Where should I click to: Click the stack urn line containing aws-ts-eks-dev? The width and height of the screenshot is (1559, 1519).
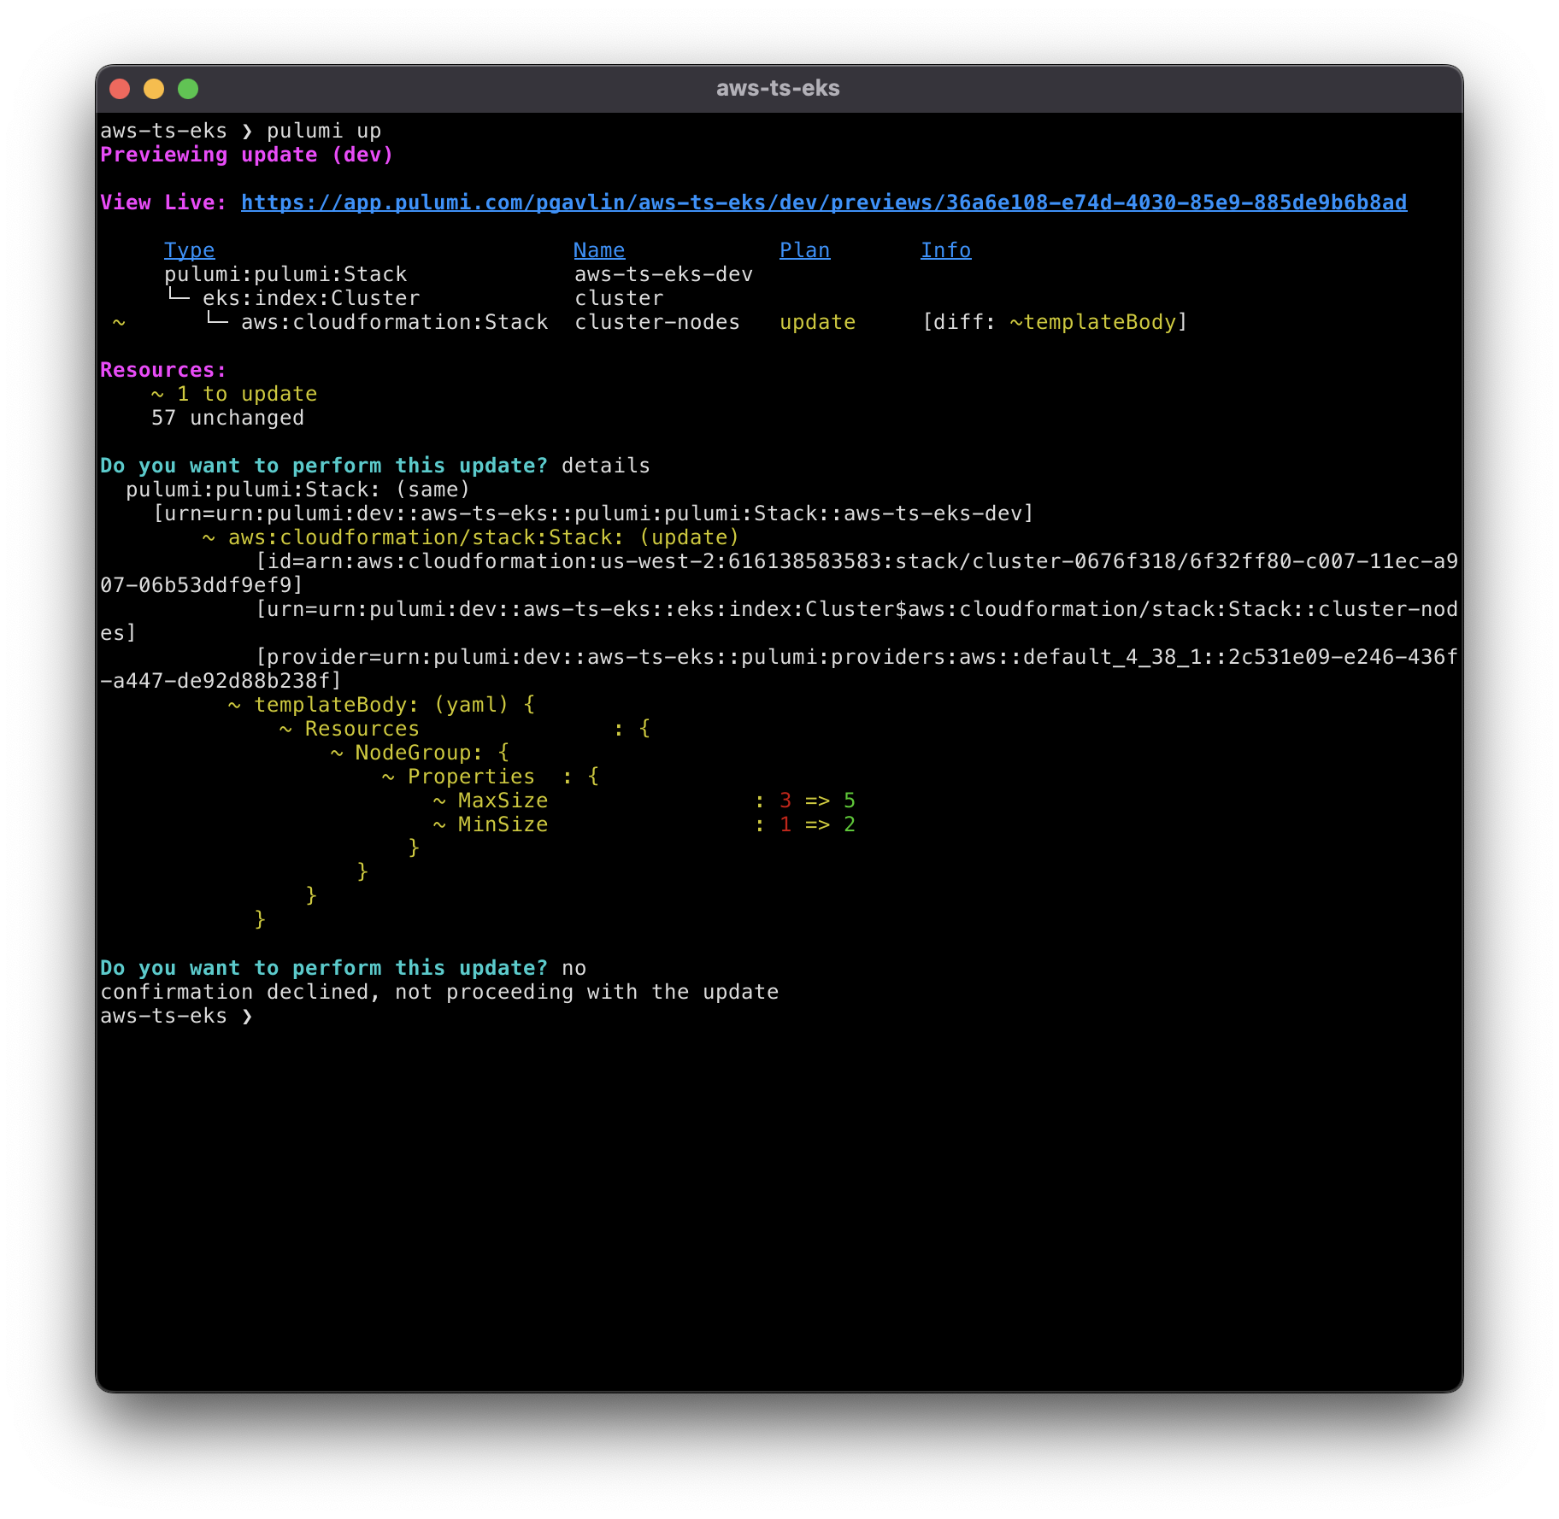point(592,513)
